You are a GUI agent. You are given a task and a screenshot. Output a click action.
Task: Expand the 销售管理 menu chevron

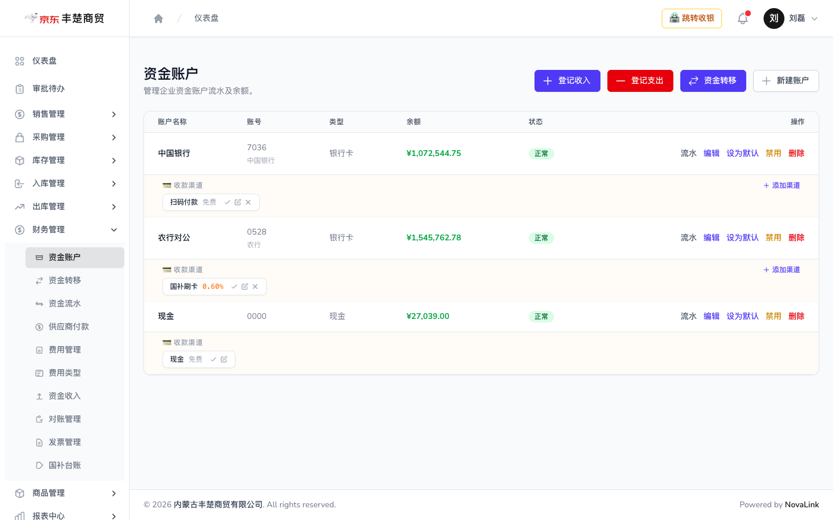pos(114,114)
